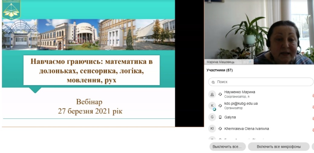
Task: Toggle Galyna's muted microphone indicator
Action: 313,118
